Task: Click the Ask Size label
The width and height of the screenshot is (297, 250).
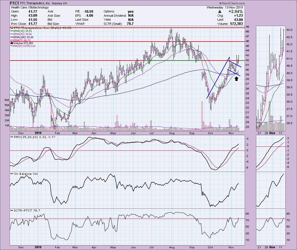Action: coord(54,16)
